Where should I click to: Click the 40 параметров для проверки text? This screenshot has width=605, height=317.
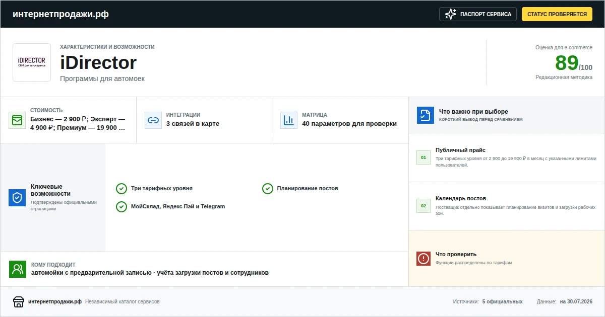click(x=349, y=124)
